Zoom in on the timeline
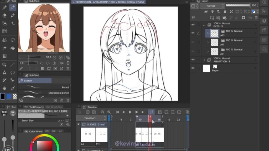269x151 pixels. tap(109, 112)
